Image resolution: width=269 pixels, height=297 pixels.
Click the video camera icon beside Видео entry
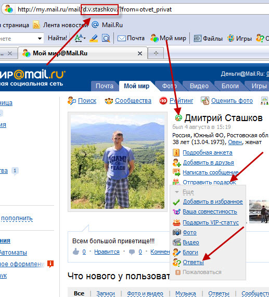tap(177, 242)
